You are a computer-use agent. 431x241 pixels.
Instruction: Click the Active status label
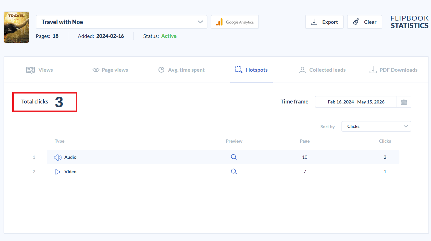pos(169,36)
